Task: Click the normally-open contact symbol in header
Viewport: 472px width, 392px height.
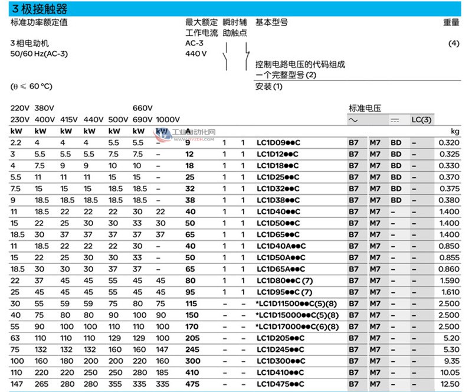Action: [x=225, y=56]
